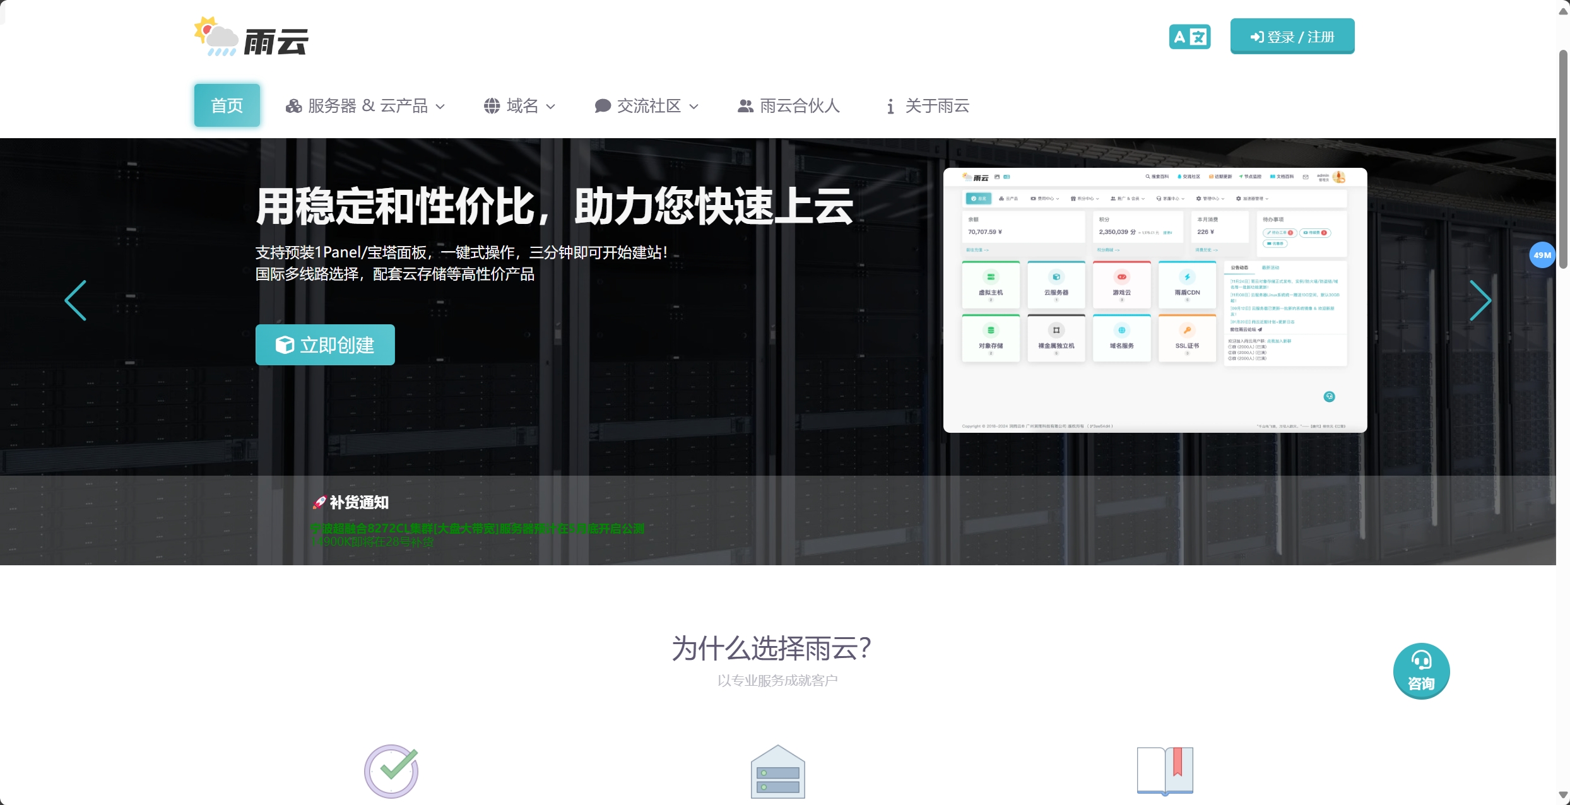This screenshot has height=805, width=1570.
Task: Open the customer support 咨询 floating icon
Action: [1421, 671]
